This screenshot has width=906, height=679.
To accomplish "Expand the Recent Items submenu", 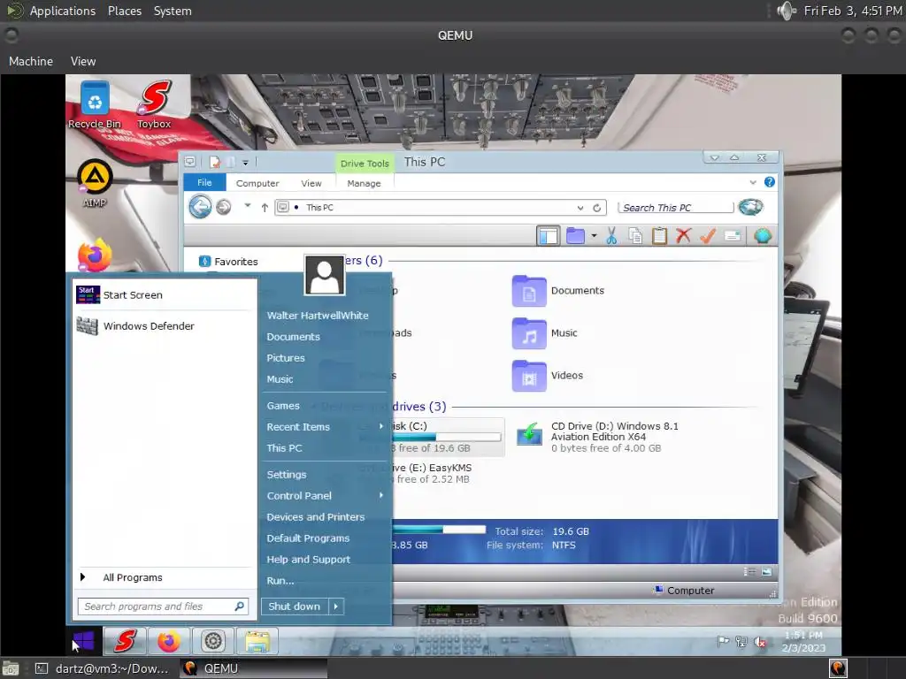I will [380, 426].
